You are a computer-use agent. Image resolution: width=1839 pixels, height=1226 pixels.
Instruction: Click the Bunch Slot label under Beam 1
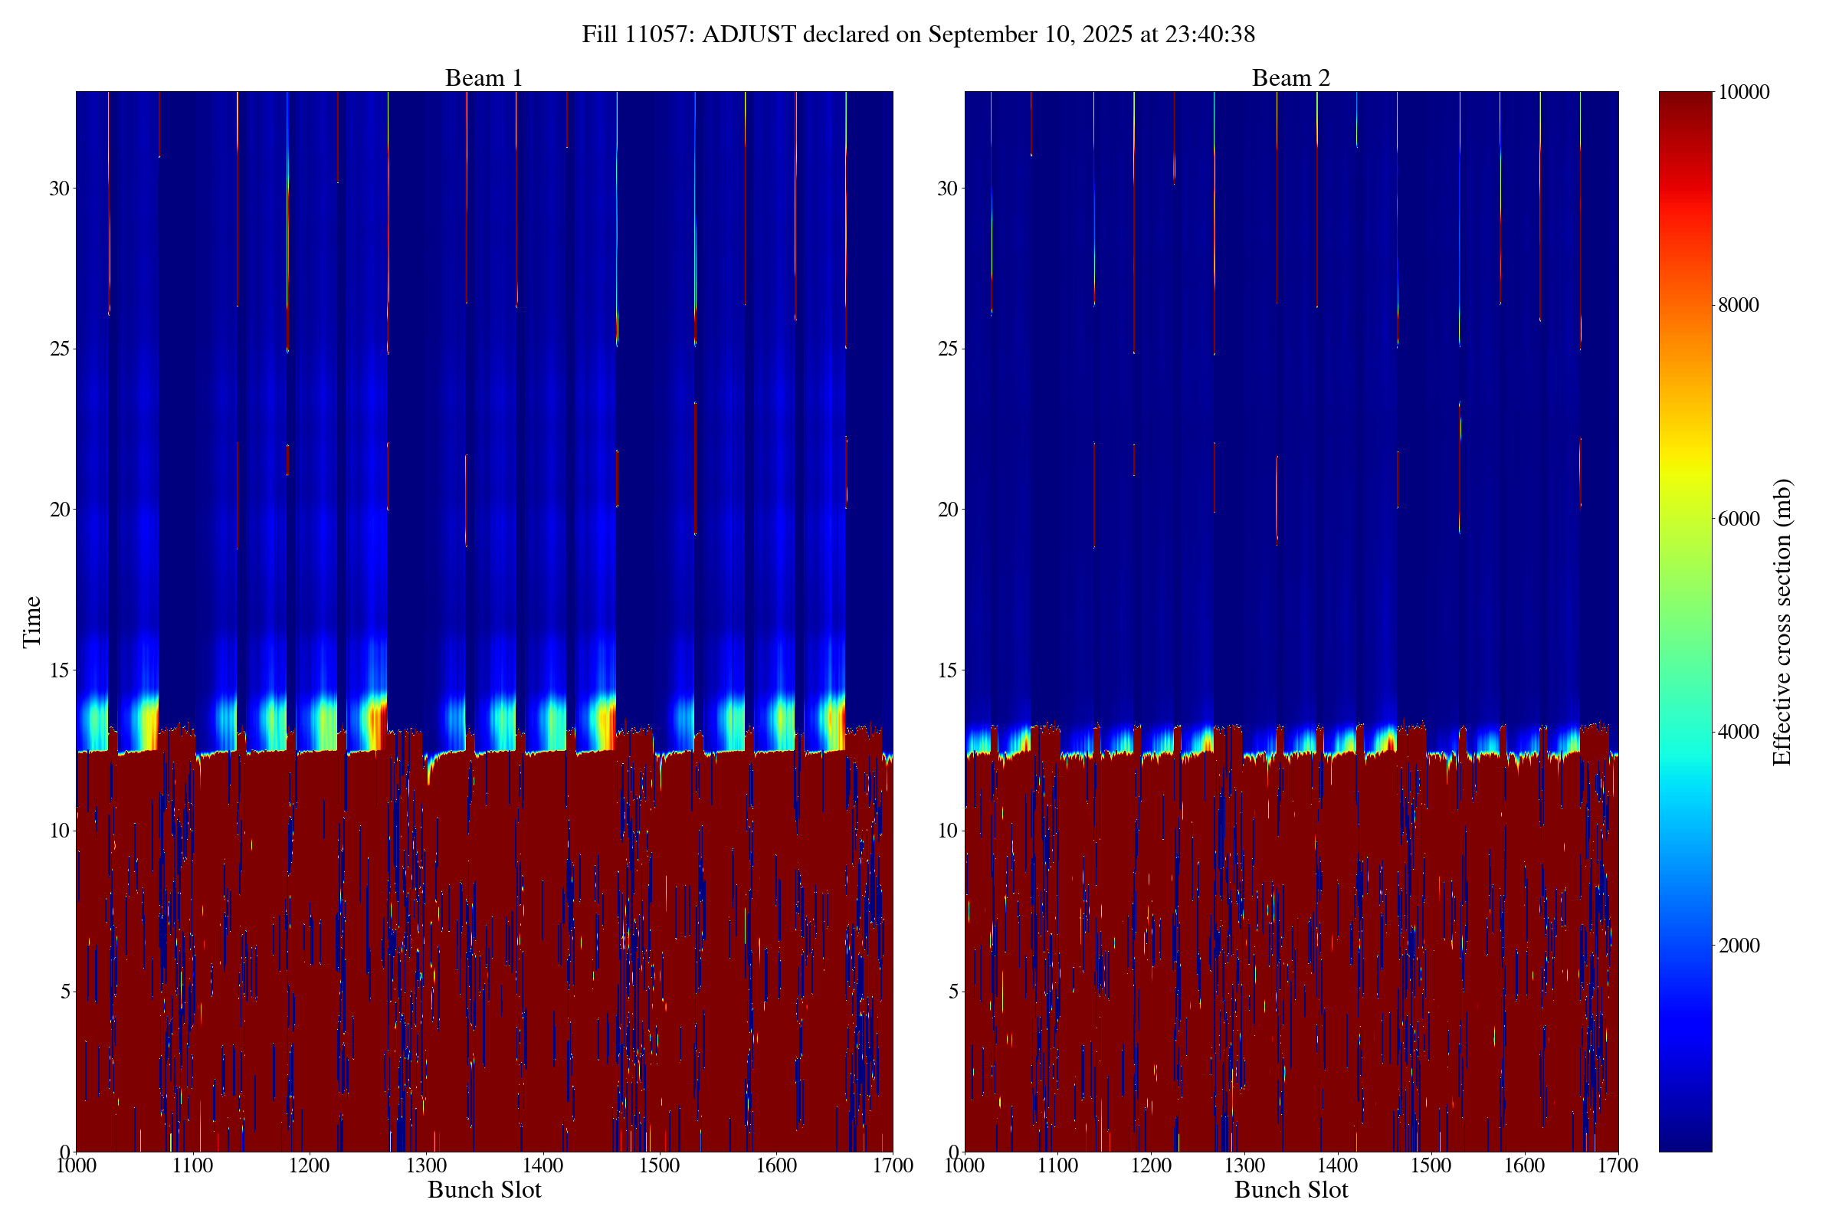pyautogui.click(x=484, y=1190)
